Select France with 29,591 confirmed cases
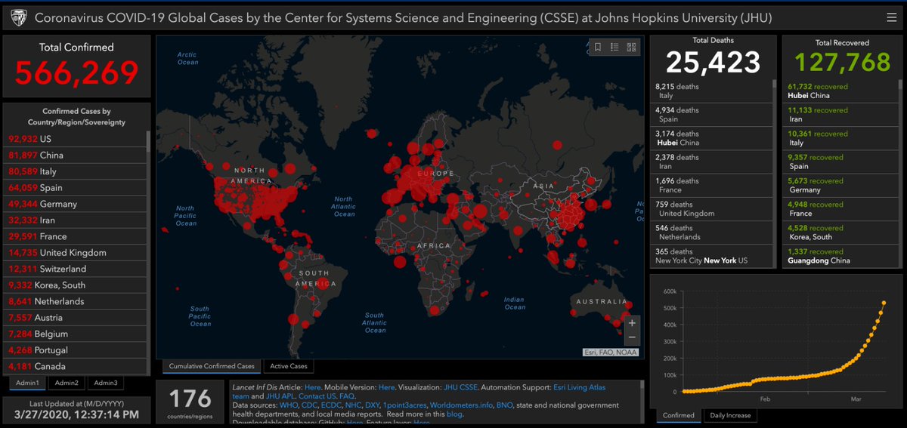 point(76,236)
